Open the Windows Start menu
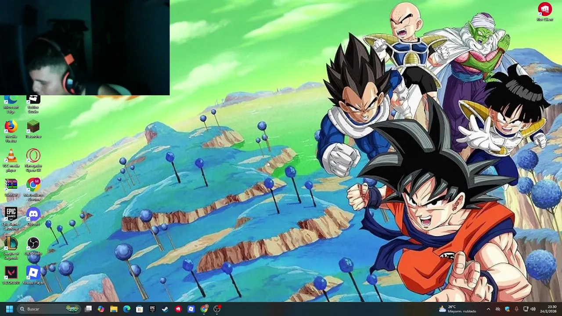562x316 pixels. click(x=9, y=309)
